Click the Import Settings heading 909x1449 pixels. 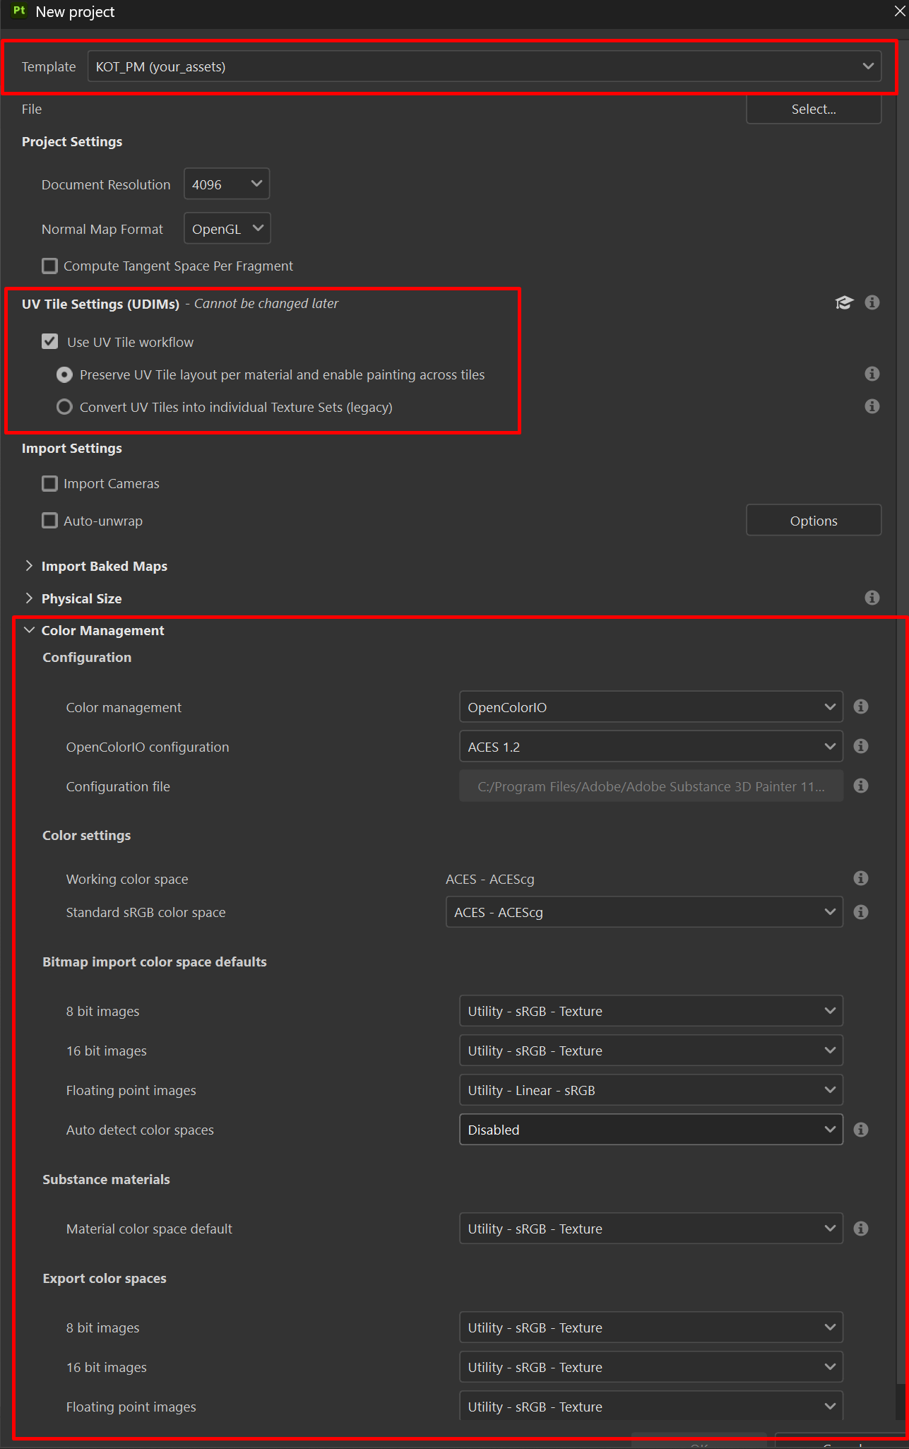tap(72, 448)
